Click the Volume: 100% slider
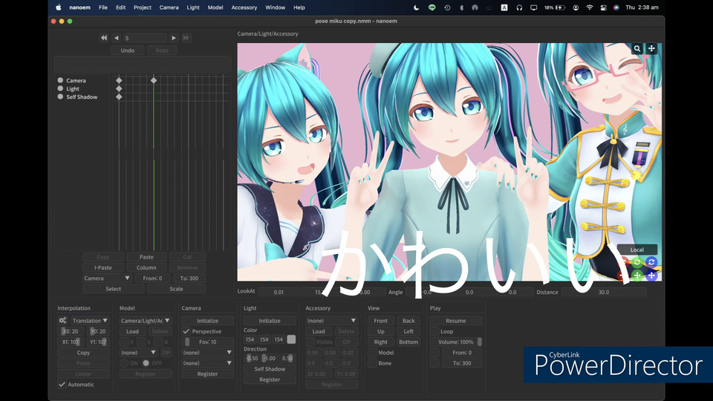 [x=455, y=342]
